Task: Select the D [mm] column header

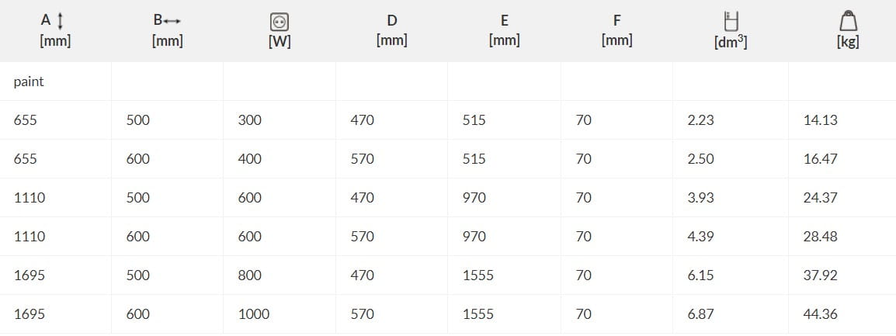Action: [x=392, y=30]
